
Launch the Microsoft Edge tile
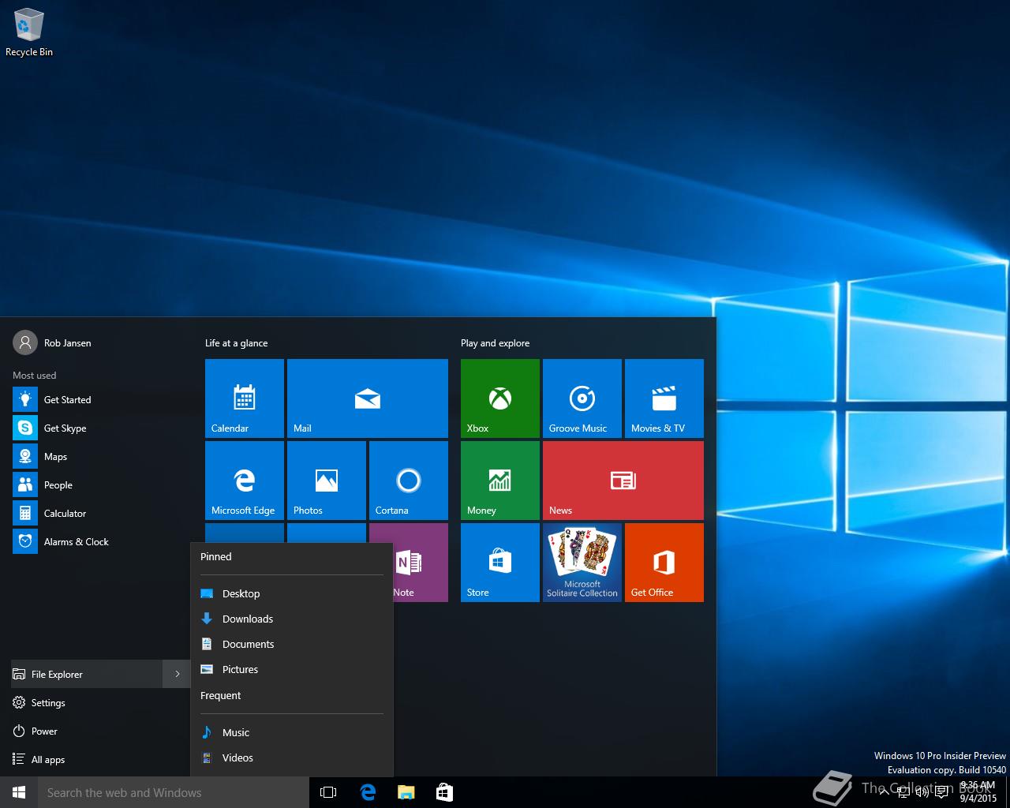click(245, 481)
